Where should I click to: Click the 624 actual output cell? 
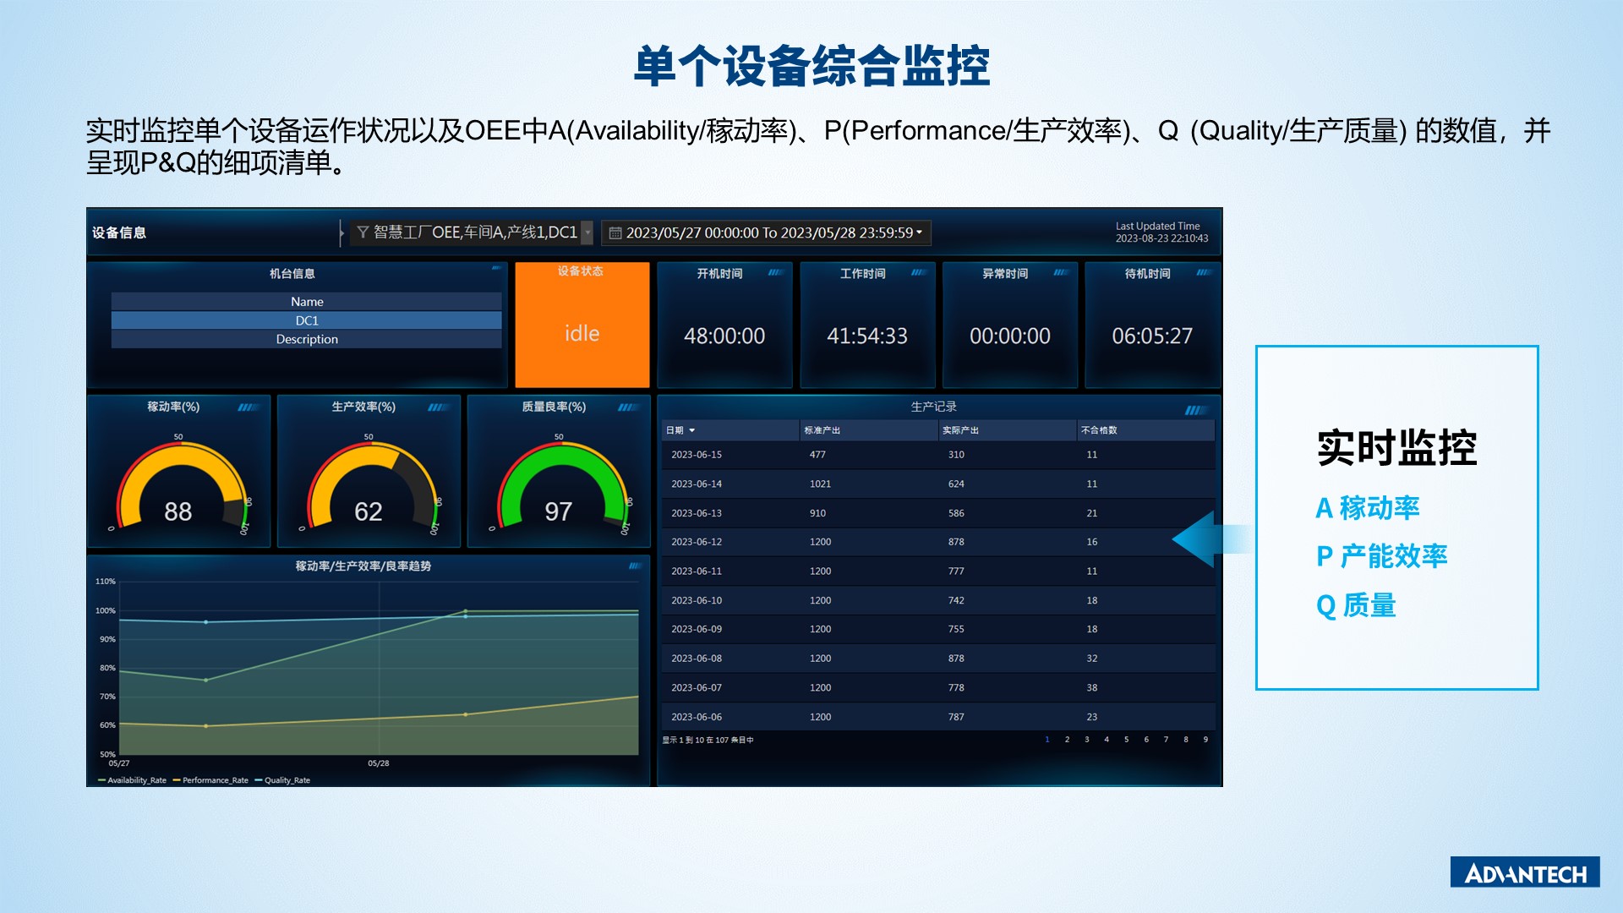point(956,484)
